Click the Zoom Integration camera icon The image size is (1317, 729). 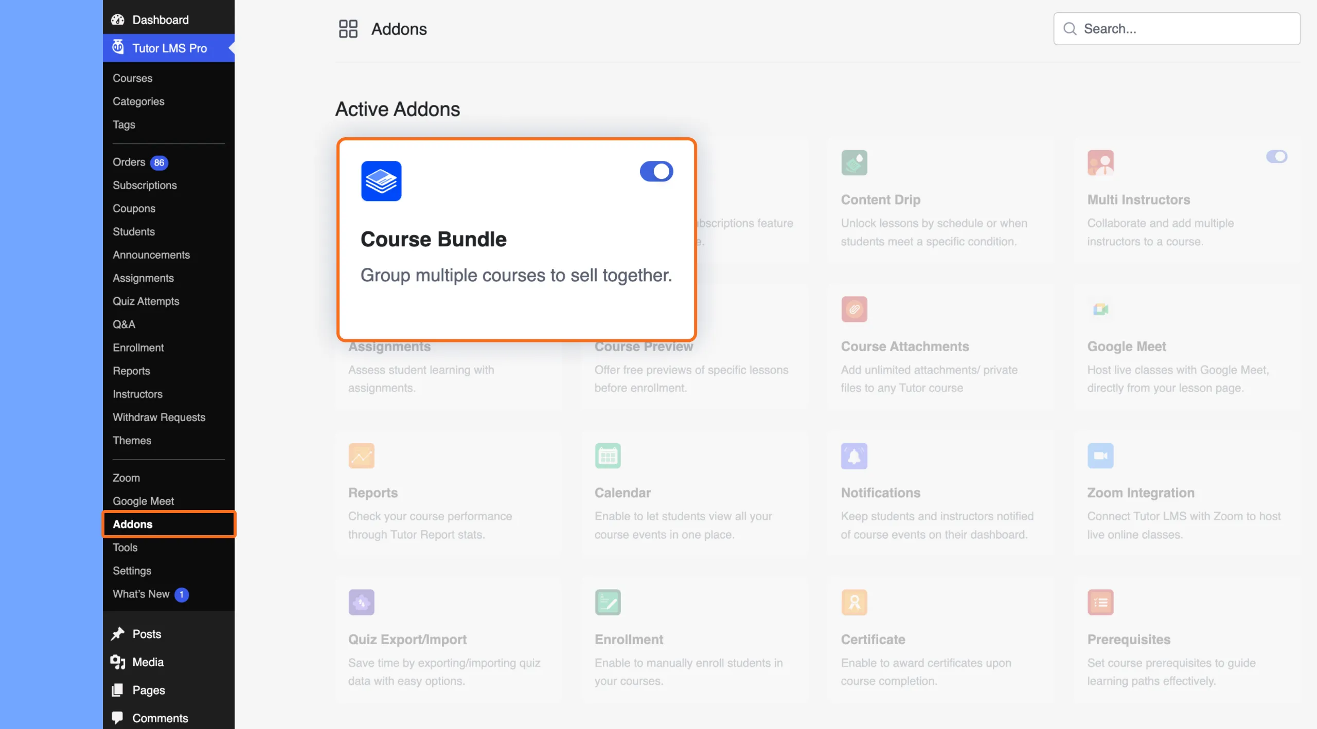click(x=1100, y=455)
